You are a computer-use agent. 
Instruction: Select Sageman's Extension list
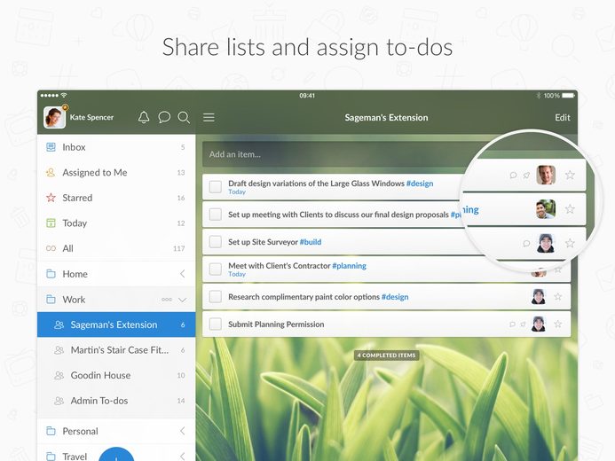tap(116, 324)
